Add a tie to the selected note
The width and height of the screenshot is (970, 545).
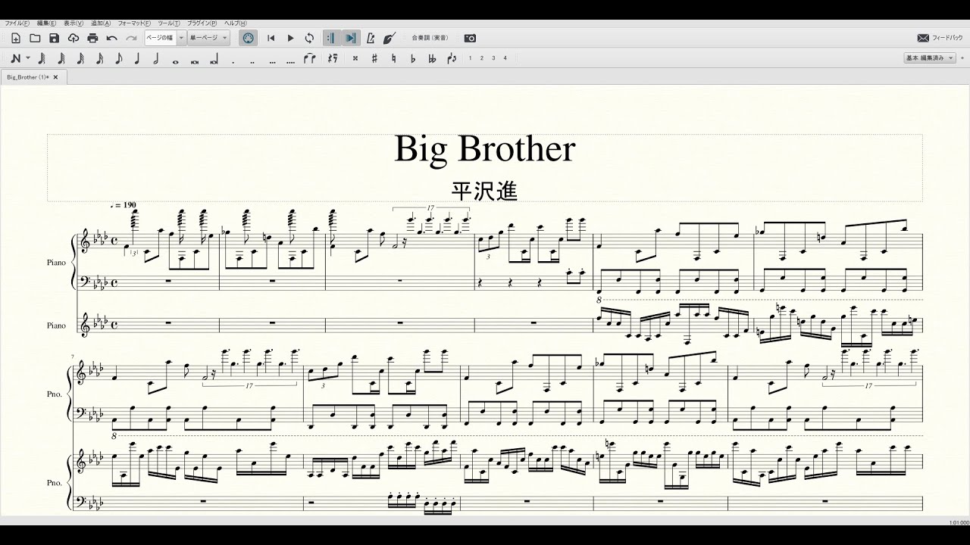[309, 58]
